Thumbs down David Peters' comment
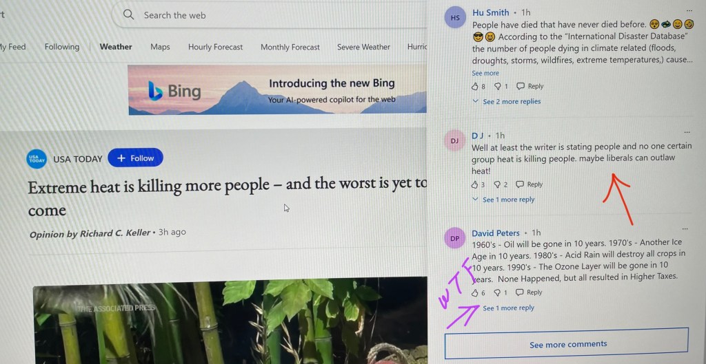The height and width of the screenshot is (364, 706). tap(497, 293)
